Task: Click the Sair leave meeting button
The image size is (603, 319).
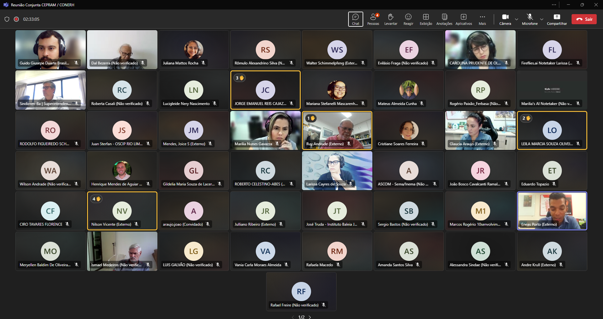Action: point(584,19)
